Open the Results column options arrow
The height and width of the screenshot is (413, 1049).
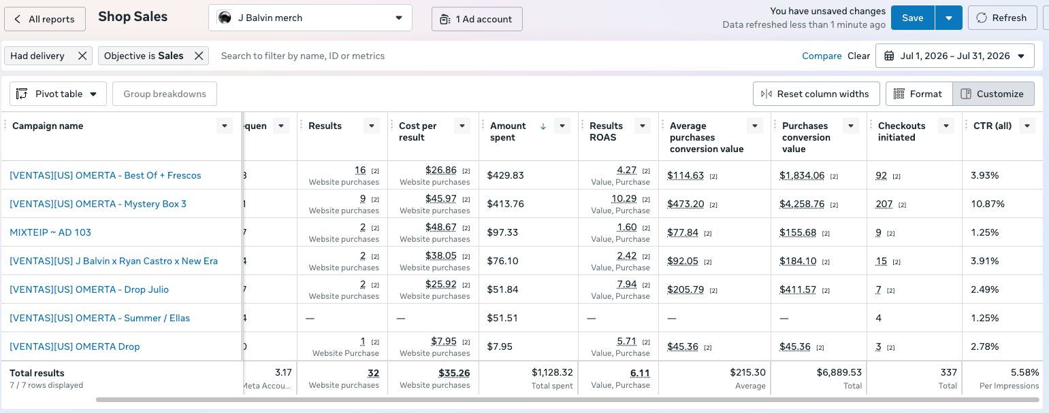tap(372, 126)
